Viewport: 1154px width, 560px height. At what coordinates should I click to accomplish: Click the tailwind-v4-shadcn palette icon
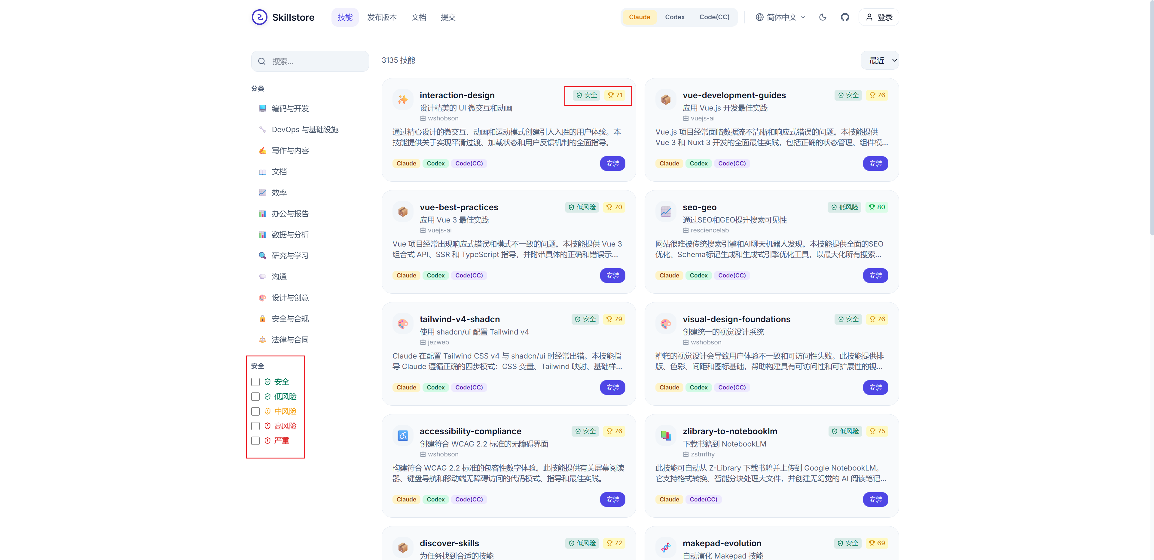click(403, 323)
